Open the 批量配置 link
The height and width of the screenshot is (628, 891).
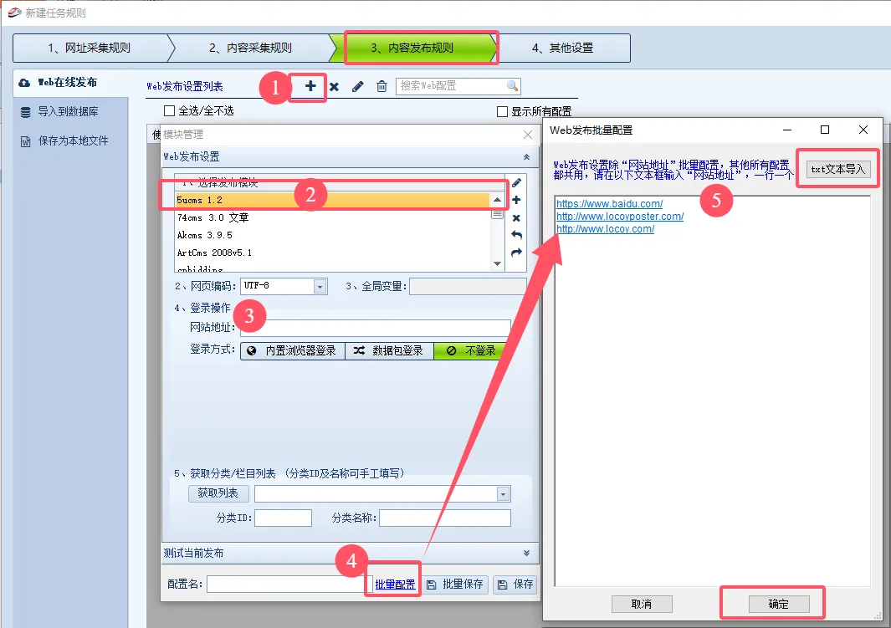pyautogui.click(x=395, y=585)
